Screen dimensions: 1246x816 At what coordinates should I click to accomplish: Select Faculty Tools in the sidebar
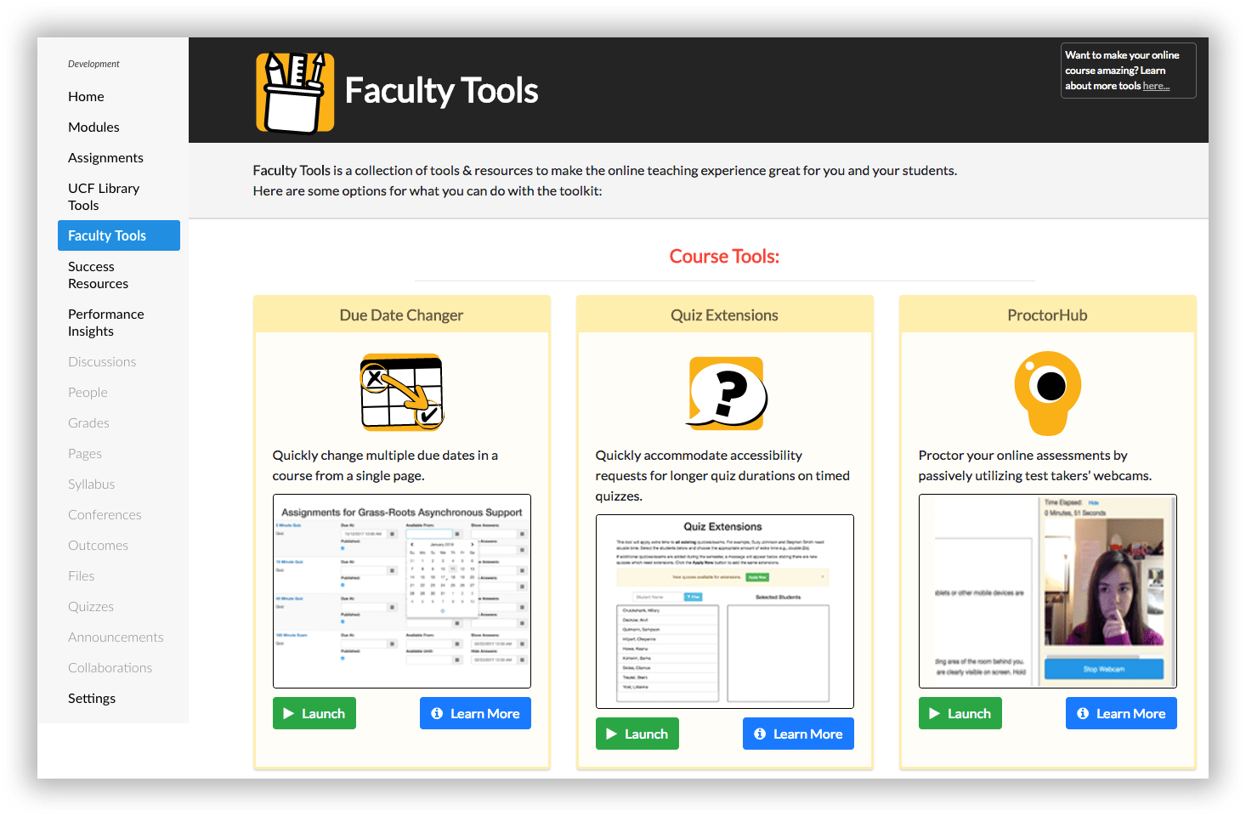coord(119,235)
